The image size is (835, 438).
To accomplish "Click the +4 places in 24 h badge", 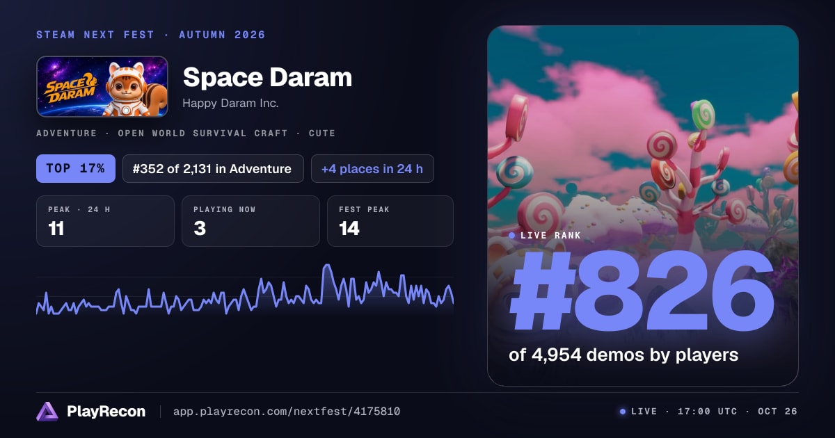I will tap(372, 168).
